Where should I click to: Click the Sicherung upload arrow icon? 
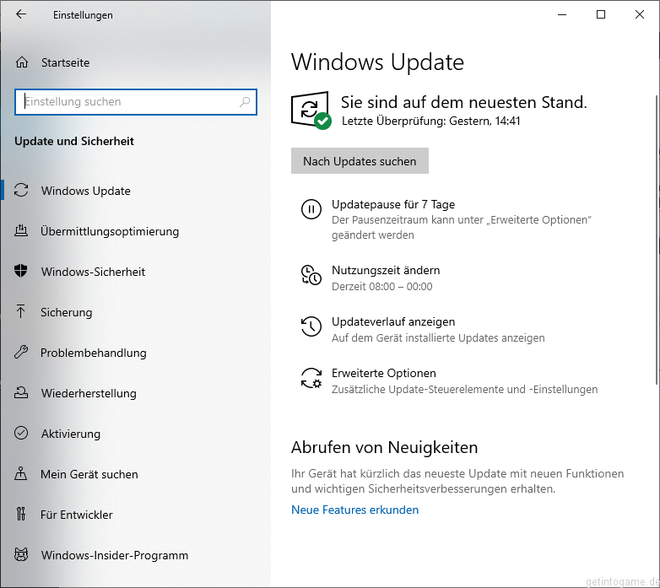(20, 311)
